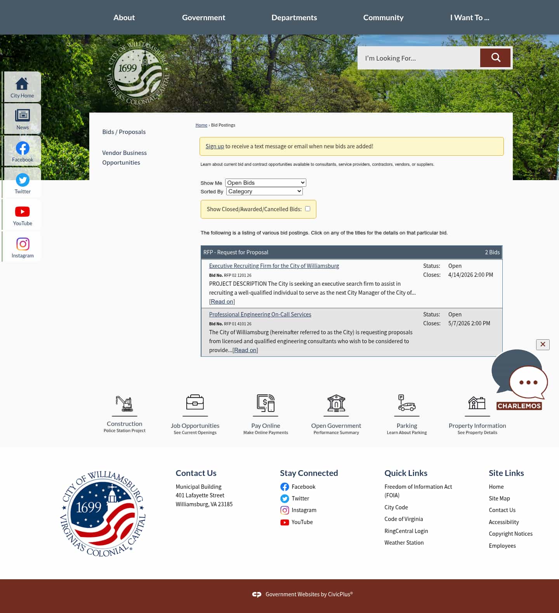The image size is (559, 613).
Task: Click the Sign up link
Action: point(215,146)
